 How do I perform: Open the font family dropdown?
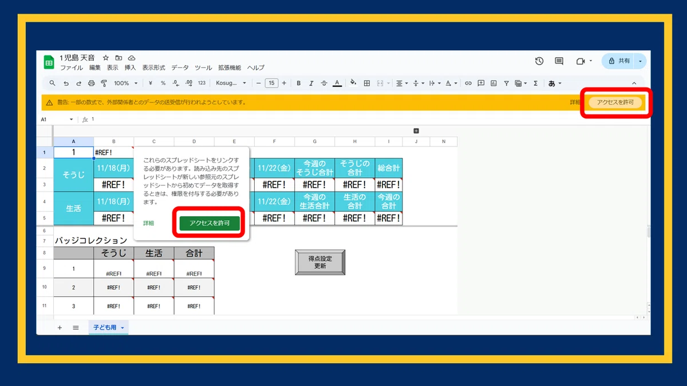231,83
